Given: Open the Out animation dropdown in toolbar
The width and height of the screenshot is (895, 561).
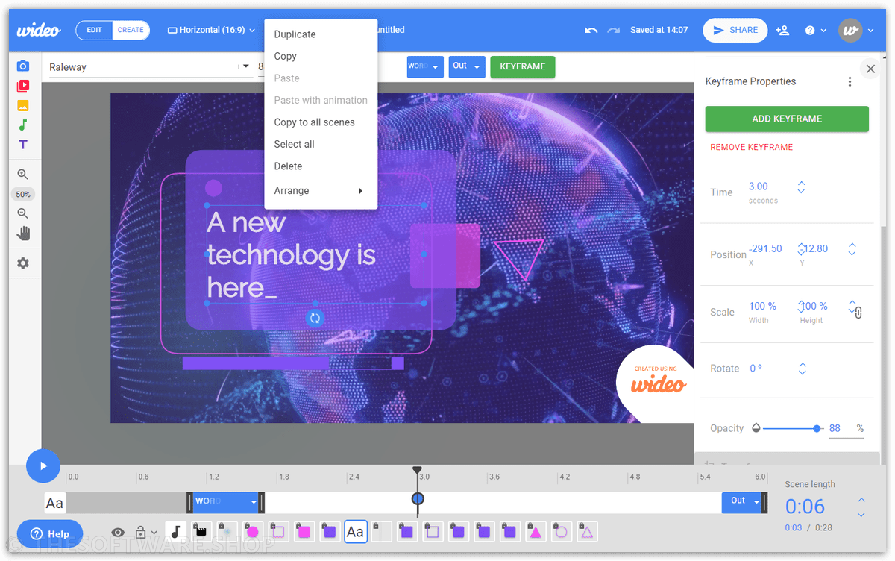Looking at the screenshot, I should pyautogui.click(x=467, y=66).
